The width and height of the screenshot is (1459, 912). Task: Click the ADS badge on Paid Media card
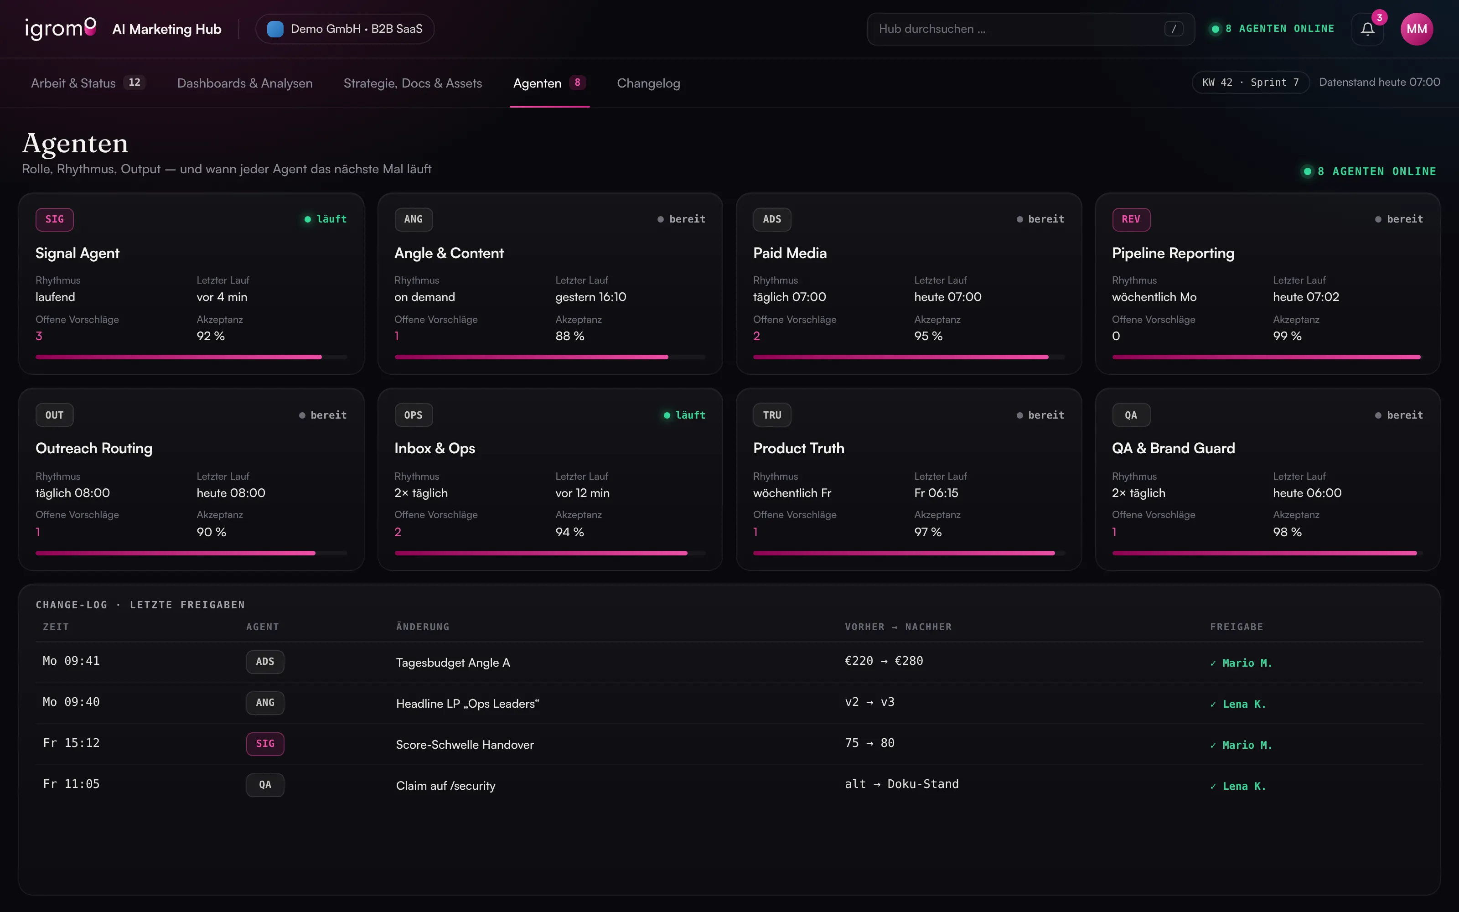pyautogui.click(x=772, y=219)
